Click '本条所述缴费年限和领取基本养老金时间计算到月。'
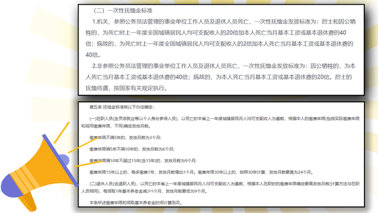This screenshot has height=213, width=378. 136,202
